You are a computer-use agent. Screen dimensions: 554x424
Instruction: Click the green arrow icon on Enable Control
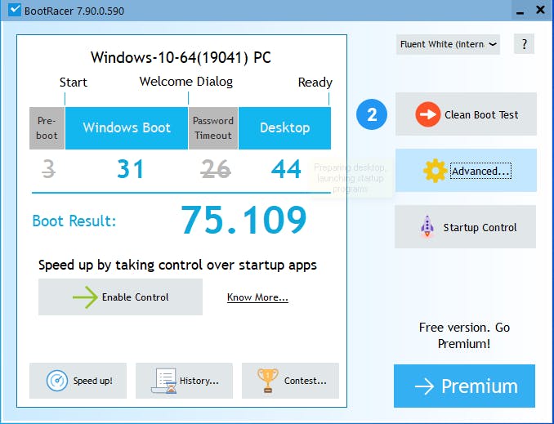85,297
